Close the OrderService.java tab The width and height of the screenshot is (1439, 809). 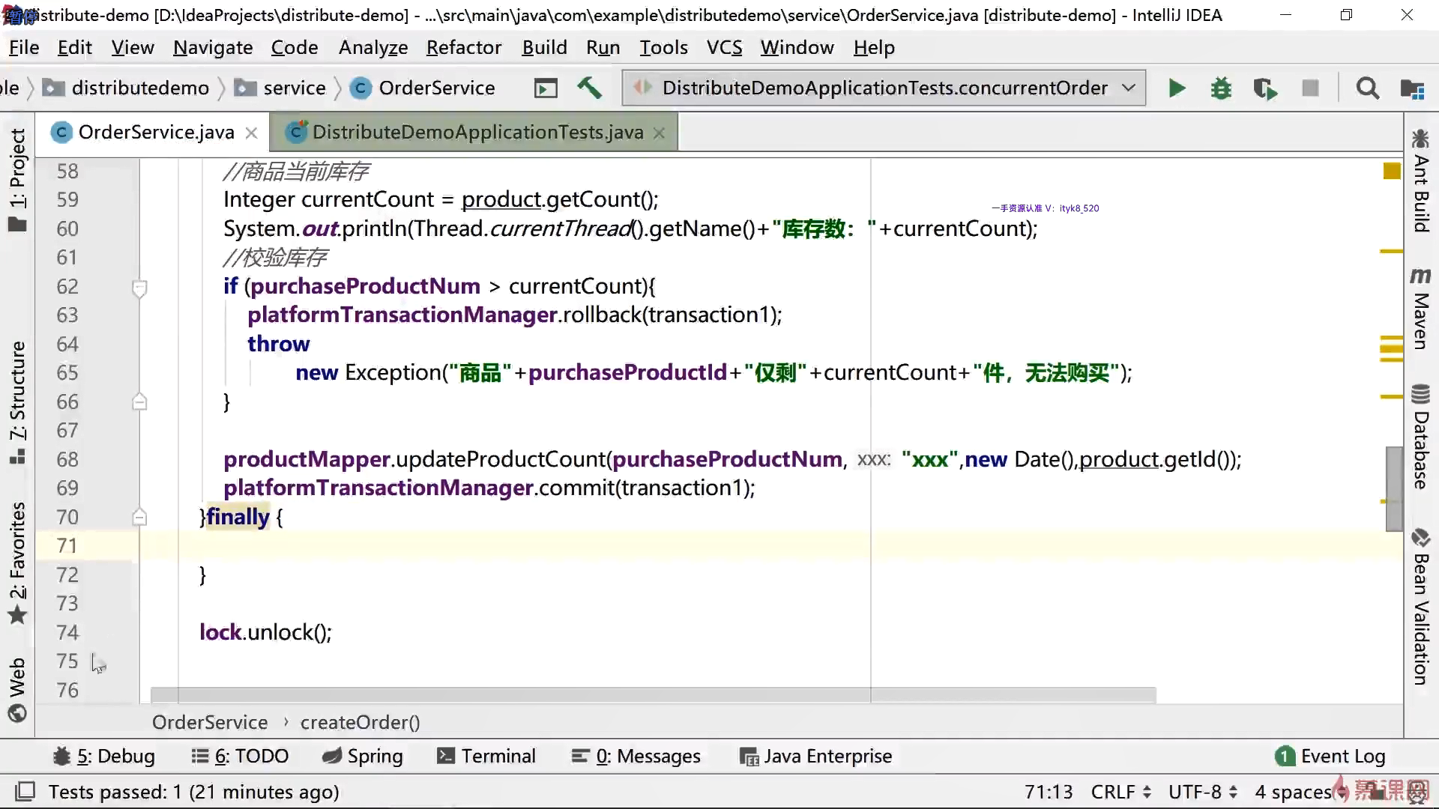[252, 133]
